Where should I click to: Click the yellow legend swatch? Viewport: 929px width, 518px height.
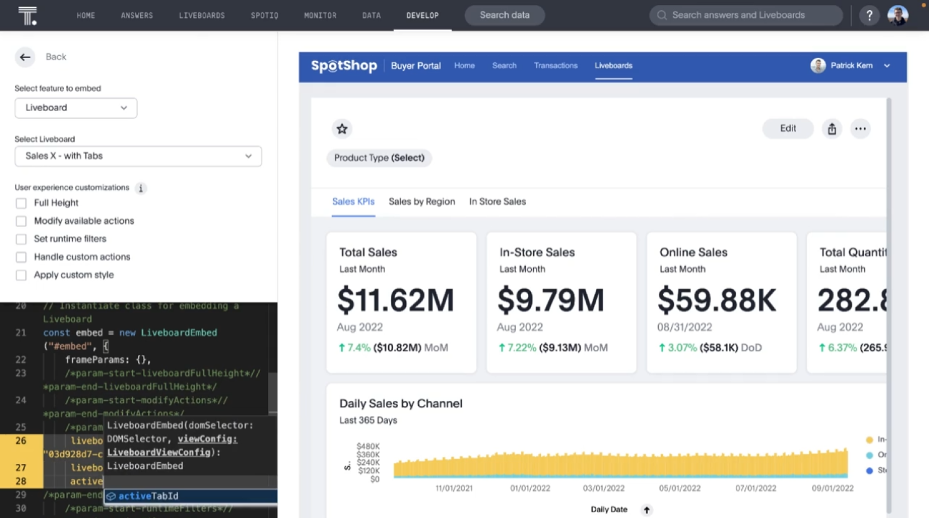point(869,440)
